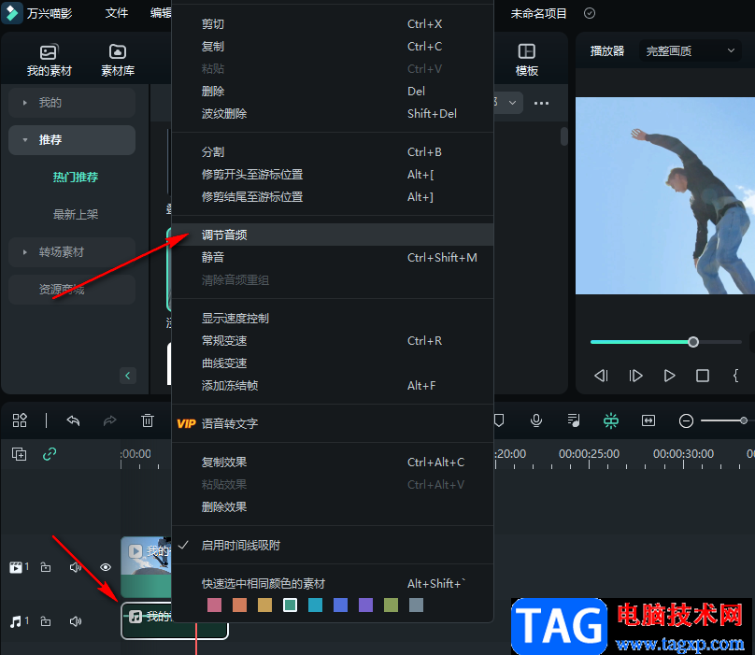The image size is (755, 655).
Task: Click the project saved status check icon
Action: 590,13
